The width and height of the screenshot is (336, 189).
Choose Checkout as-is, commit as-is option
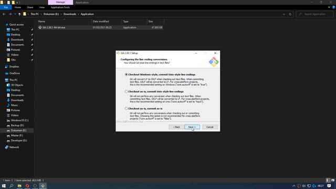[x=126, y=109]
